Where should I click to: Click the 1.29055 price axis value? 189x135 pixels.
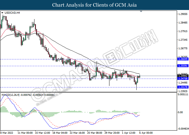click(x=183, y=14)
